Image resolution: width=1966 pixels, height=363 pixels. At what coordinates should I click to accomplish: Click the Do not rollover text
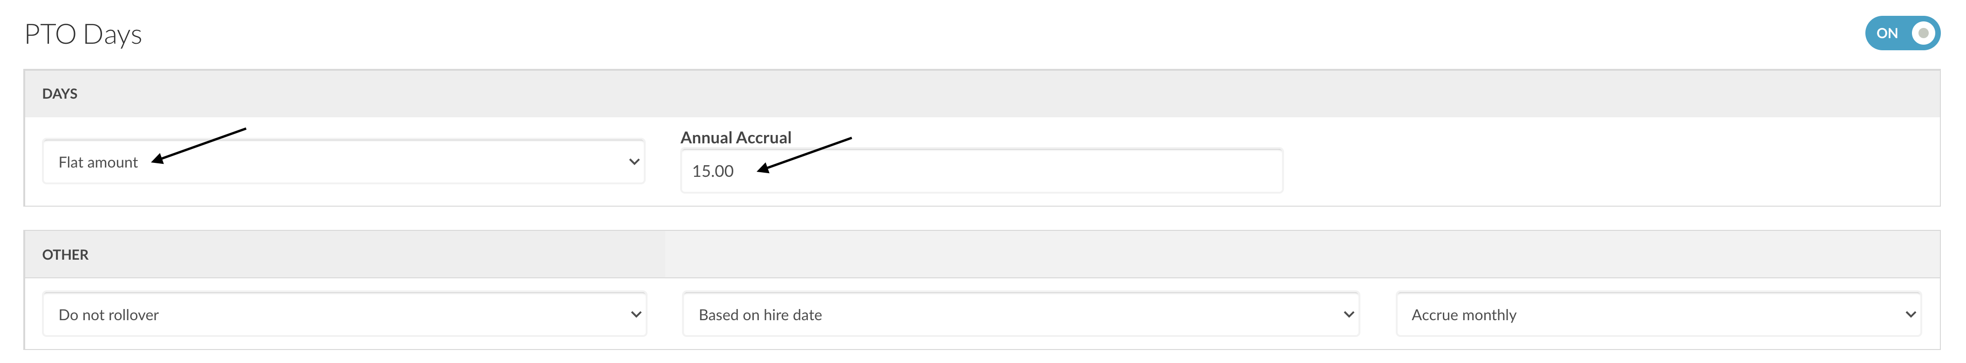[x=109, y=315]
